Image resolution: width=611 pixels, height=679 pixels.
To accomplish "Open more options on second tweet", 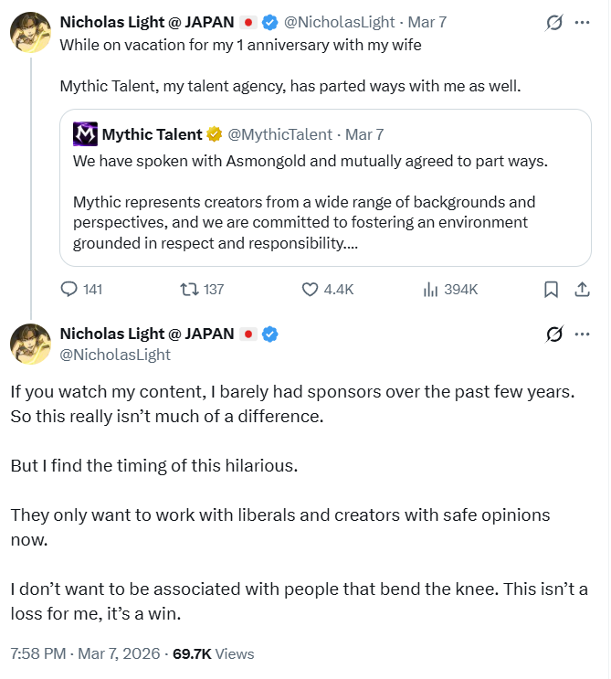I will [x=582, y=334].
